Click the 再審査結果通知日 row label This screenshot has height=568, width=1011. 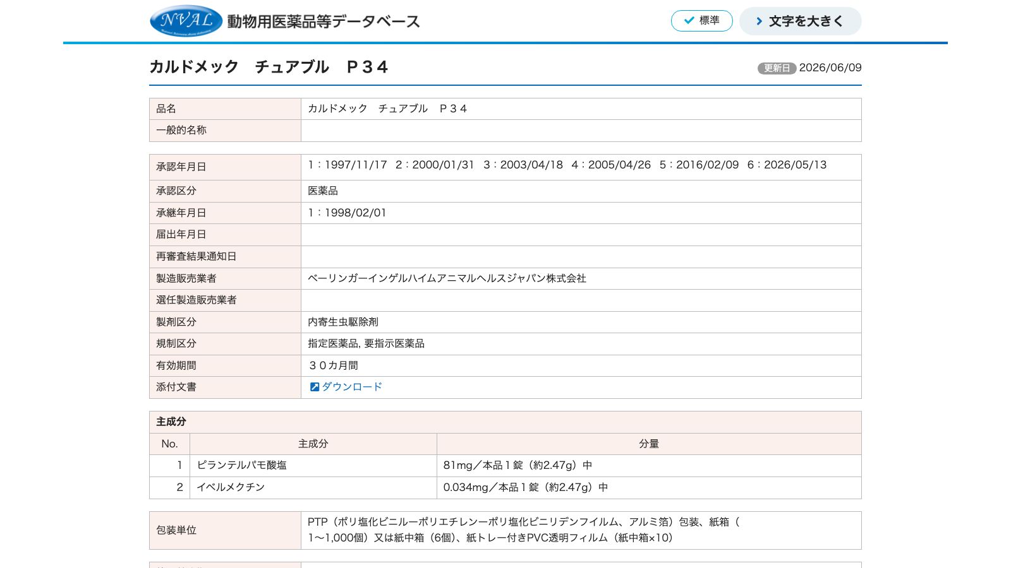click(225, 257)
